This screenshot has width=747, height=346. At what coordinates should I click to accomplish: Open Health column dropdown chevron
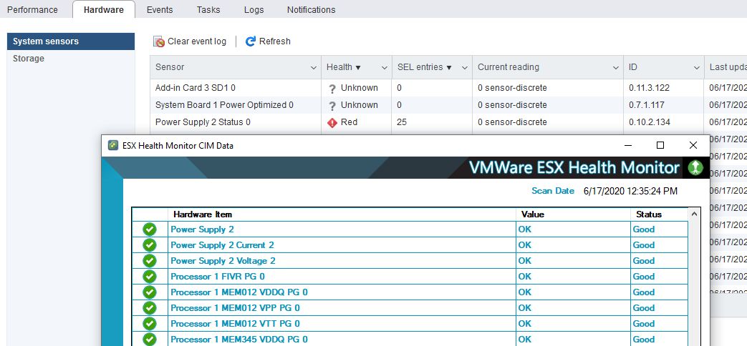[385, 68]
